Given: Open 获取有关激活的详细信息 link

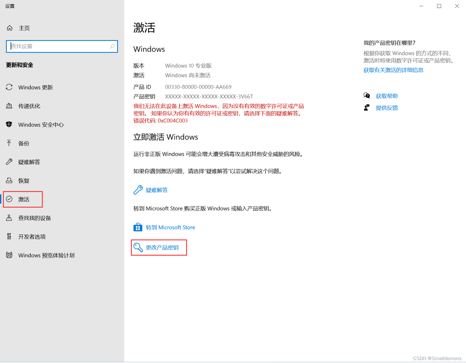Looking at the screenshot, I should 393,70.
